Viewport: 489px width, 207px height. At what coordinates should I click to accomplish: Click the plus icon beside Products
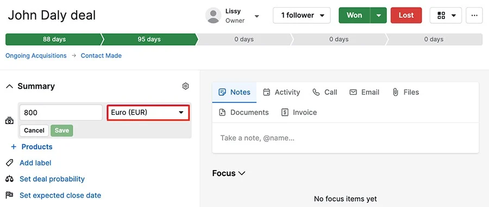[14, 147]
